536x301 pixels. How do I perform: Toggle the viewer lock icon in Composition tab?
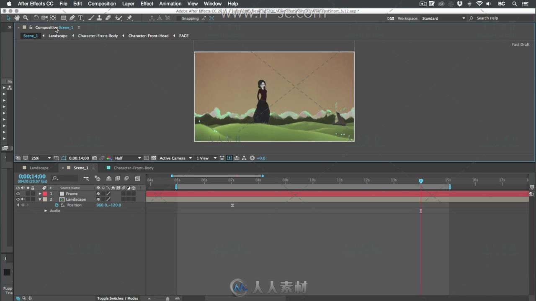tap(31, 28)
